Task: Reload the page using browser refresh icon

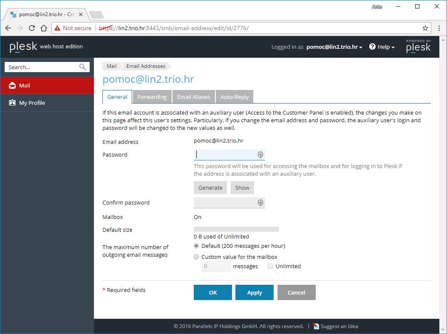Action: (x=32, y=28)
